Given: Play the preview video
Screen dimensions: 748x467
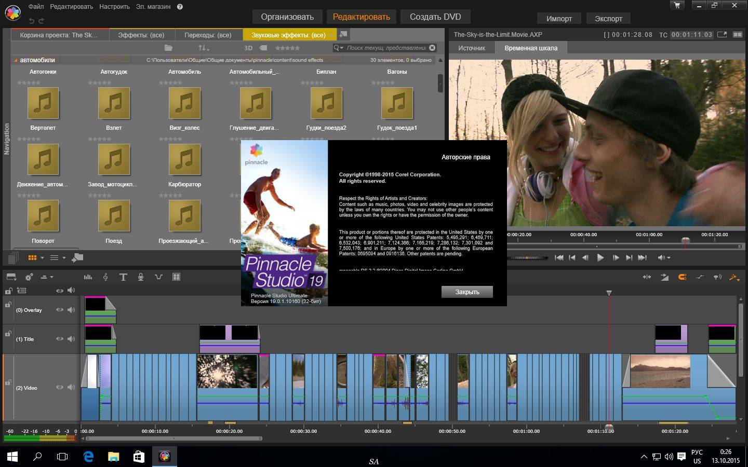Looking at the screenshot, I should pos(600,257).
